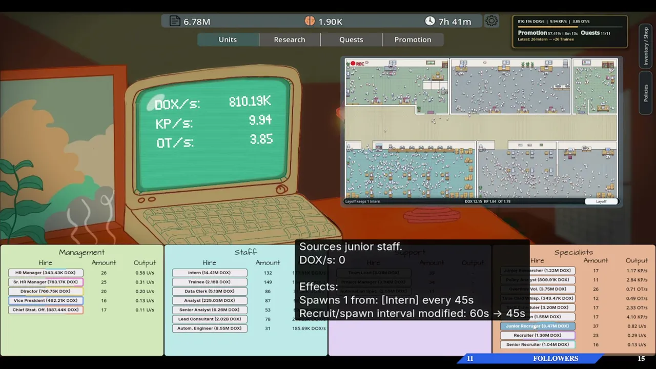This screenshot has height=369, width=656.
Task: Click the DOX document currency icon
Action: [x=175, y=21]
